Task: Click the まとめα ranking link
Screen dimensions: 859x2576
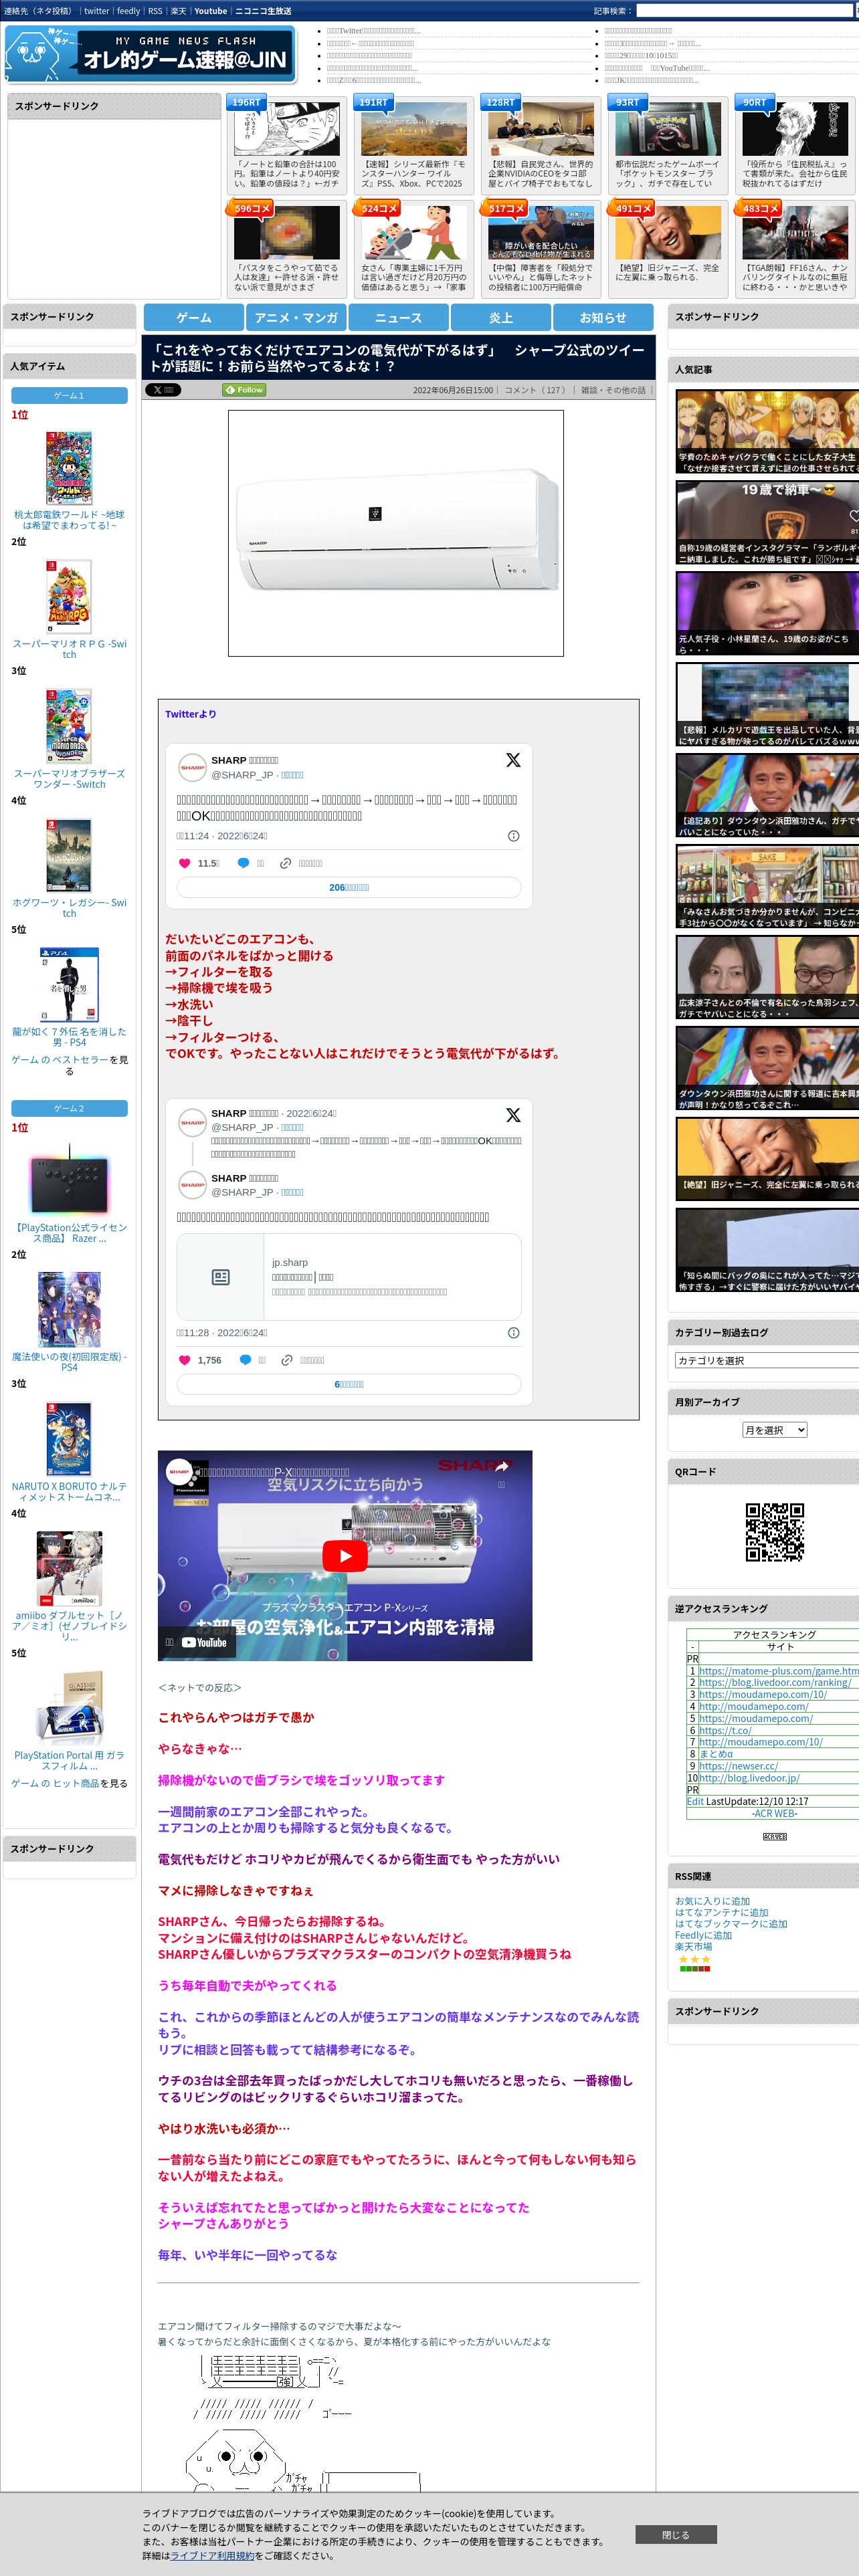Action: tap(715, 1753)
